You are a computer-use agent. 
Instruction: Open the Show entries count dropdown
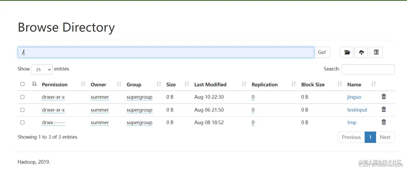[42, 69]
